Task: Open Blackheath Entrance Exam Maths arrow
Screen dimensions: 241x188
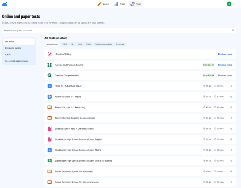Action: (x=231, y=150)
